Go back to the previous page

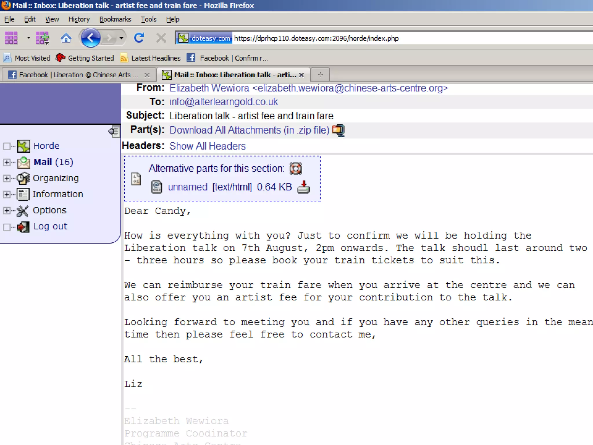point(91,38)
